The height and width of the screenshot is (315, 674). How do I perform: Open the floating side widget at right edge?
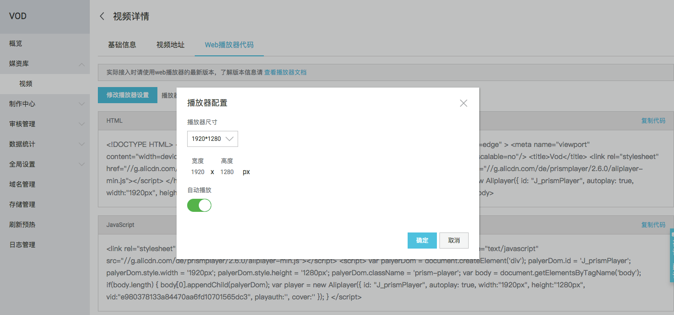coord(671,255)
